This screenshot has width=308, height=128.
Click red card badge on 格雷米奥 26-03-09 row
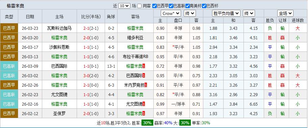[144, 66]
